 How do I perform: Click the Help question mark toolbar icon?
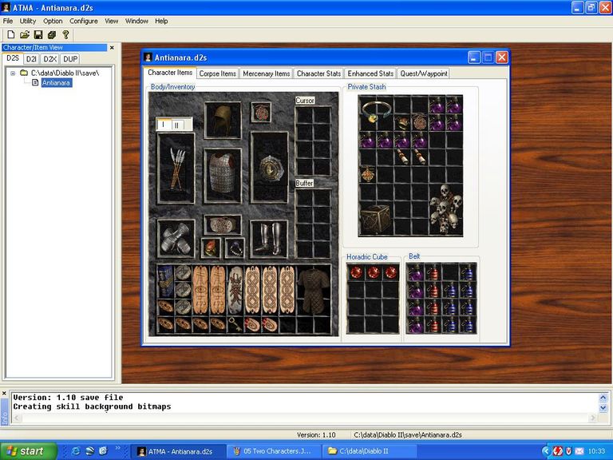click(65, 35)
